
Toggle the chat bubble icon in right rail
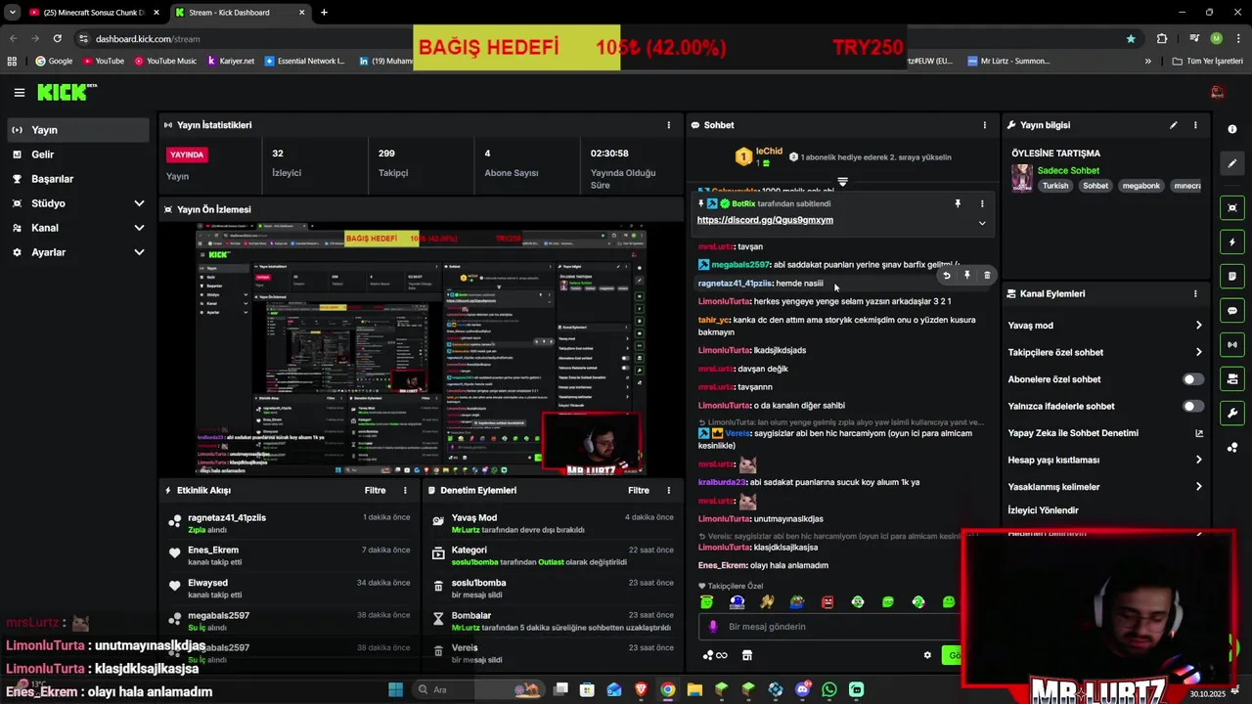(x=1232, y=310)
